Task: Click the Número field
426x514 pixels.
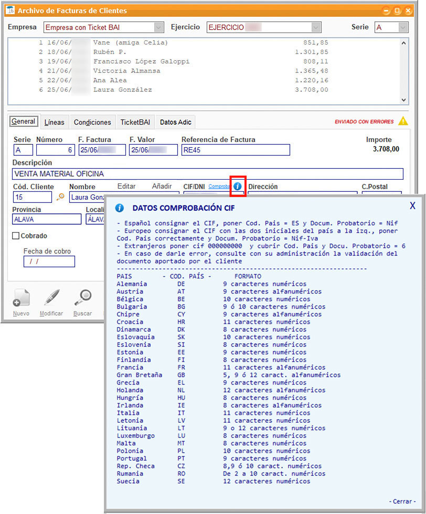Action: click(x=56, y=150)
